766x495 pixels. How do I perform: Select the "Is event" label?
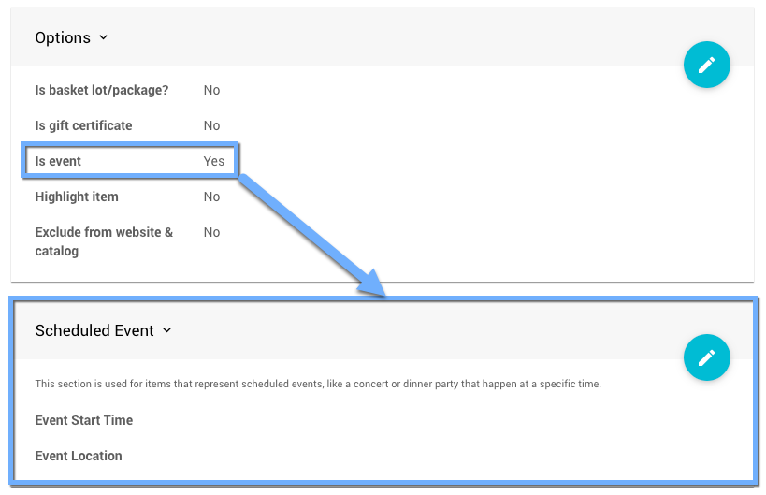point(58,161)
